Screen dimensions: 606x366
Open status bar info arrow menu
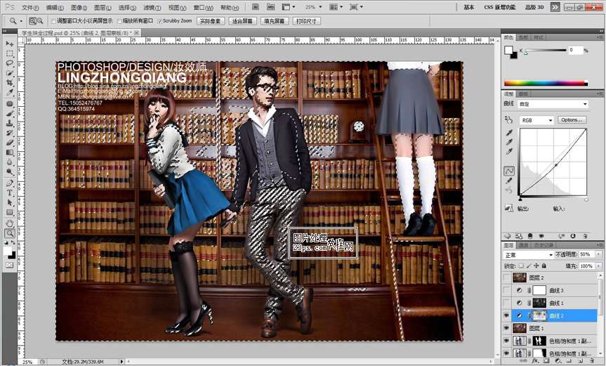click(121, 362)
